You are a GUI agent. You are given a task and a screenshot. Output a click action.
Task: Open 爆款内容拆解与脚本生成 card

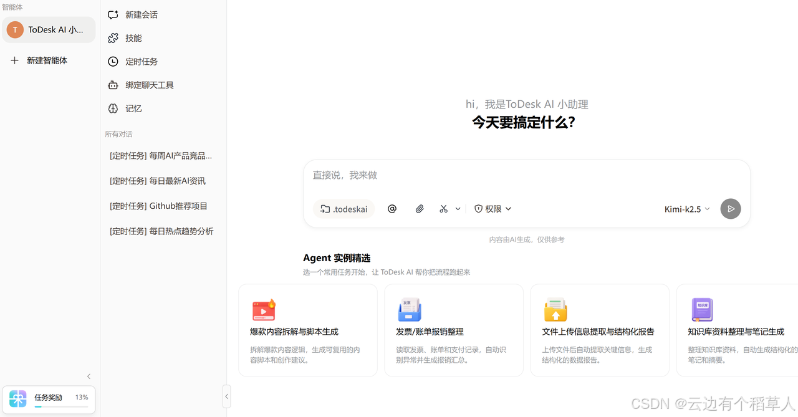point(308,330)
